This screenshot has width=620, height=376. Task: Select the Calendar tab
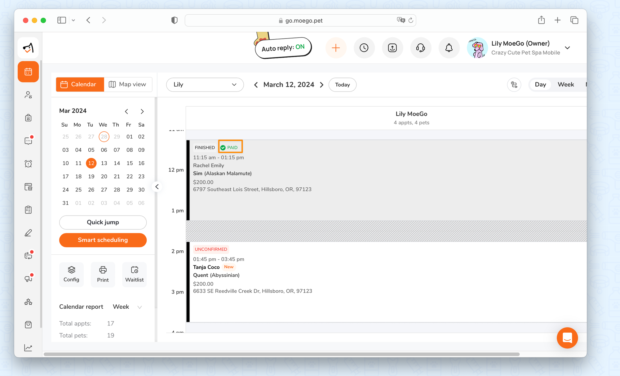(80, 84)
